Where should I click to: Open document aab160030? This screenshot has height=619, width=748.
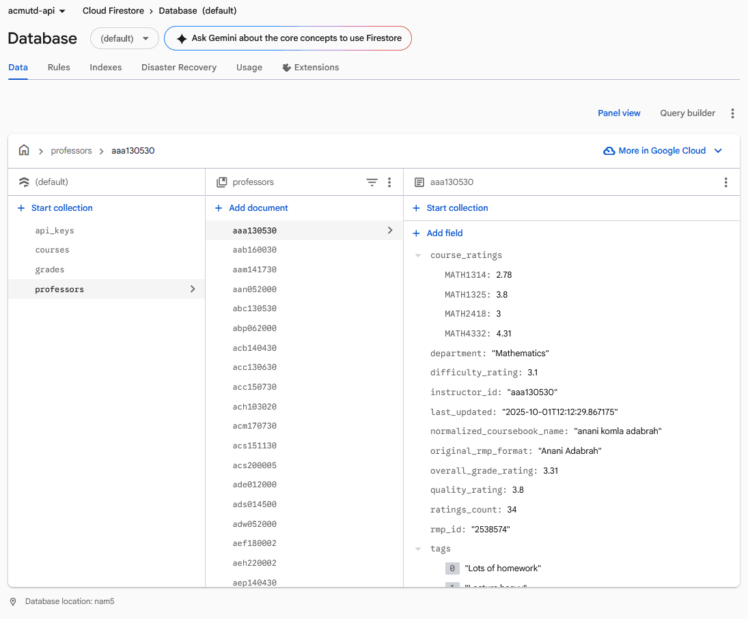(x=305, y=250)
